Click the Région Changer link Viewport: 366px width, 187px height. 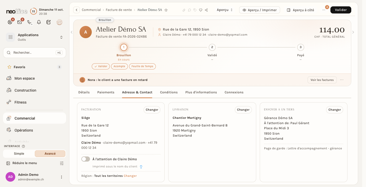point(130,176)
